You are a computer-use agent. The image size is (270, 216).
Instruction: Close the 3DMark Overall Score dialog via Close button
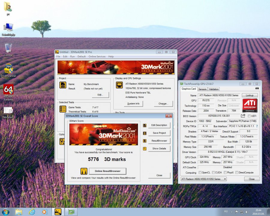[x=159, y=175]
